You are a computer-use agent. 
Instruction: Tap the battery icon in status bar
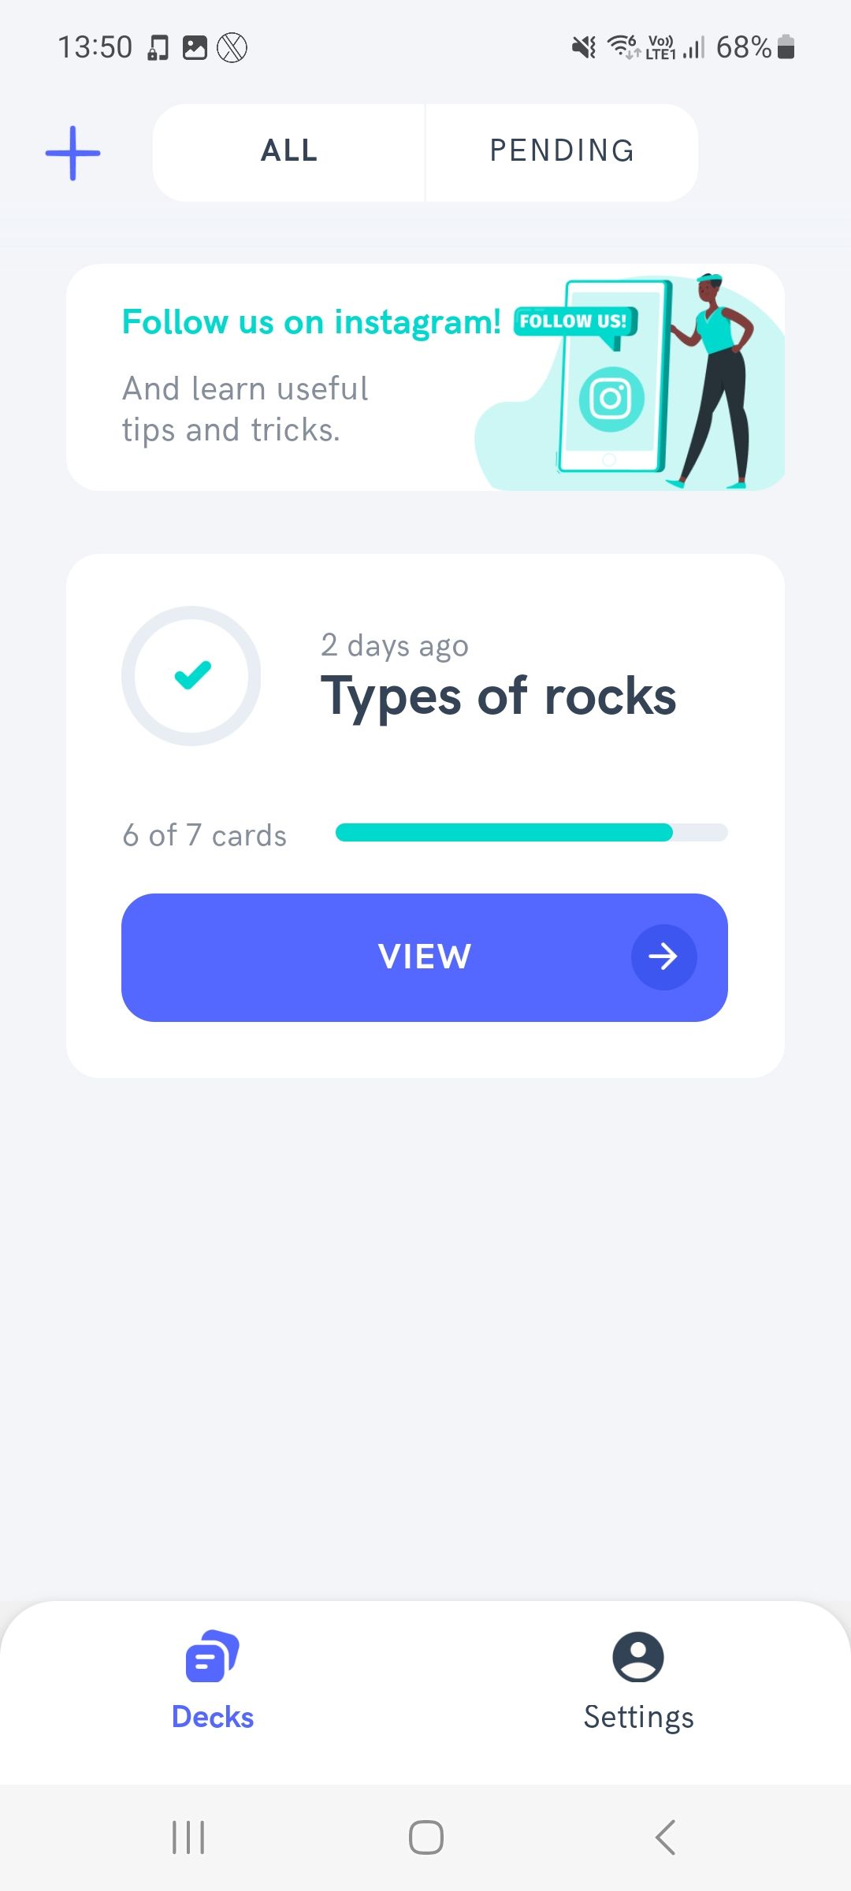pyautogui.click(x=786, y=47)
